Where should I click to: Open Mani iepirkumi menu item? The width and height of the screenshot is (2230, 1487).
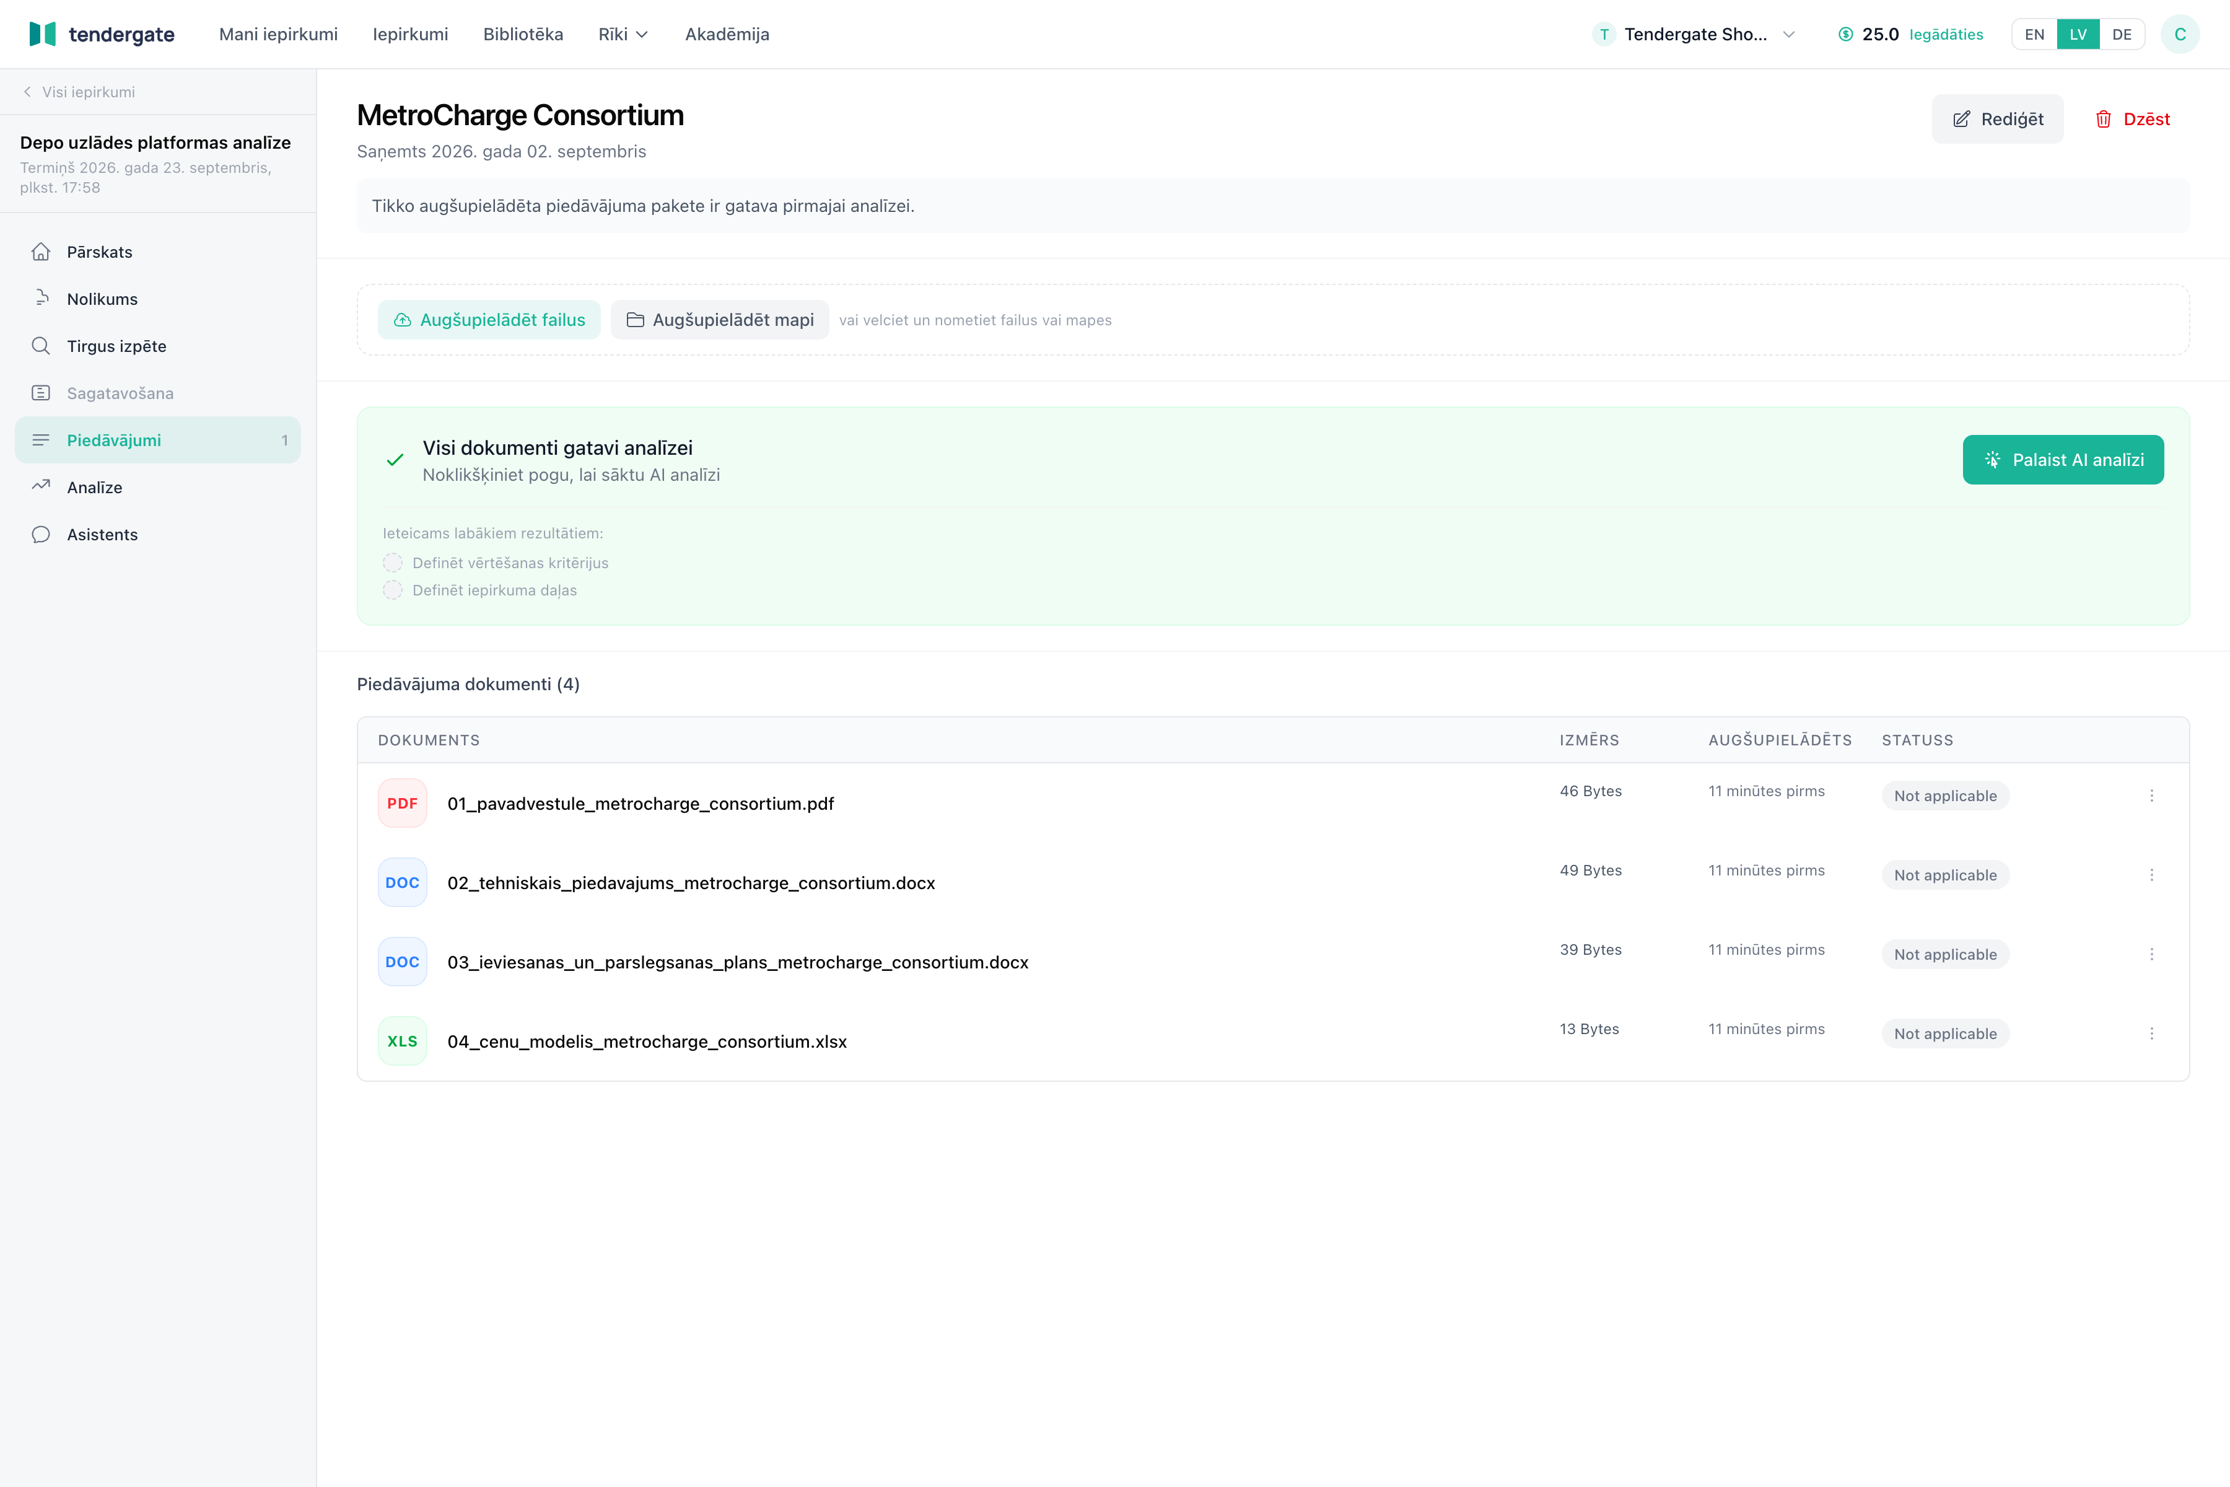[x=278, y=34]
